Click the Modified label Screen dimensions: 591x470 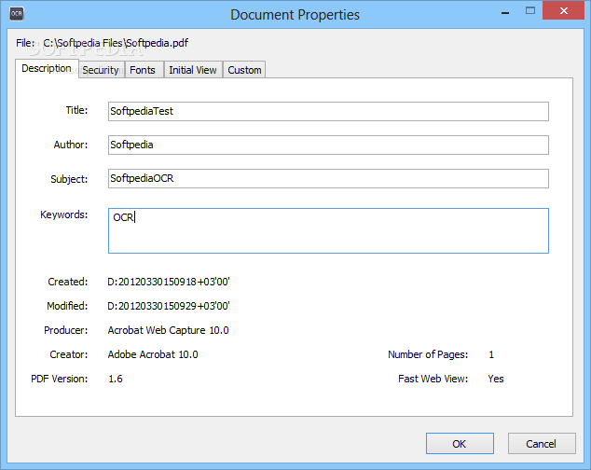click(67, 306)
